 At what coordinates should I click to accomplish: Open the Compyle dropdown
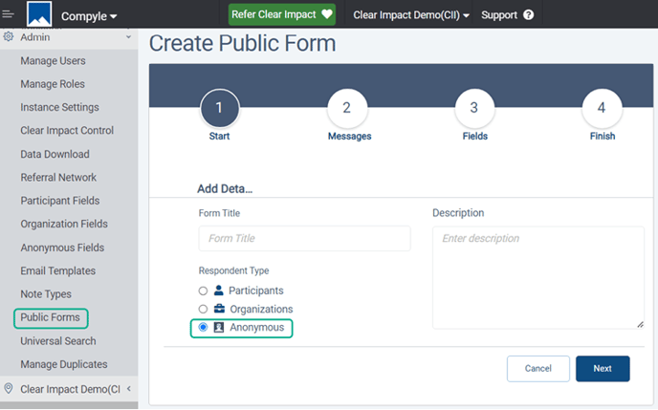tap(89, 16)
